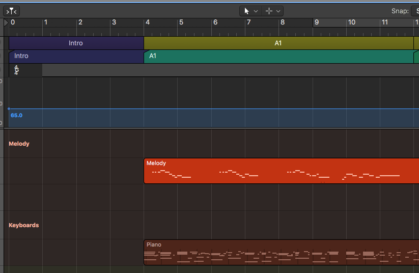Select the red Melody MIDI region
The height and width of the screenshot is (273, 419).
281,171
